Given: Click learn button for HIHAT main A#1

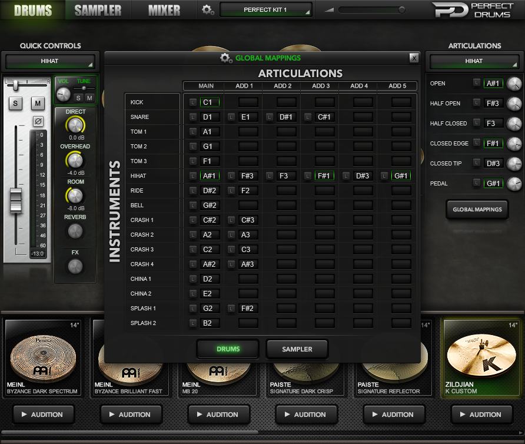Looking at the screenshot, I should 193,176.
